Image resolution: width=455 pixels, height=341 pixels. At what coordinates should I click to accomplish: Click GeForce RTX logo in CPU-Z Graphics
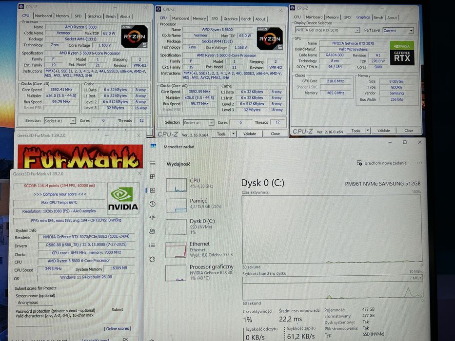pyautogui.click(x=402, y=54)
